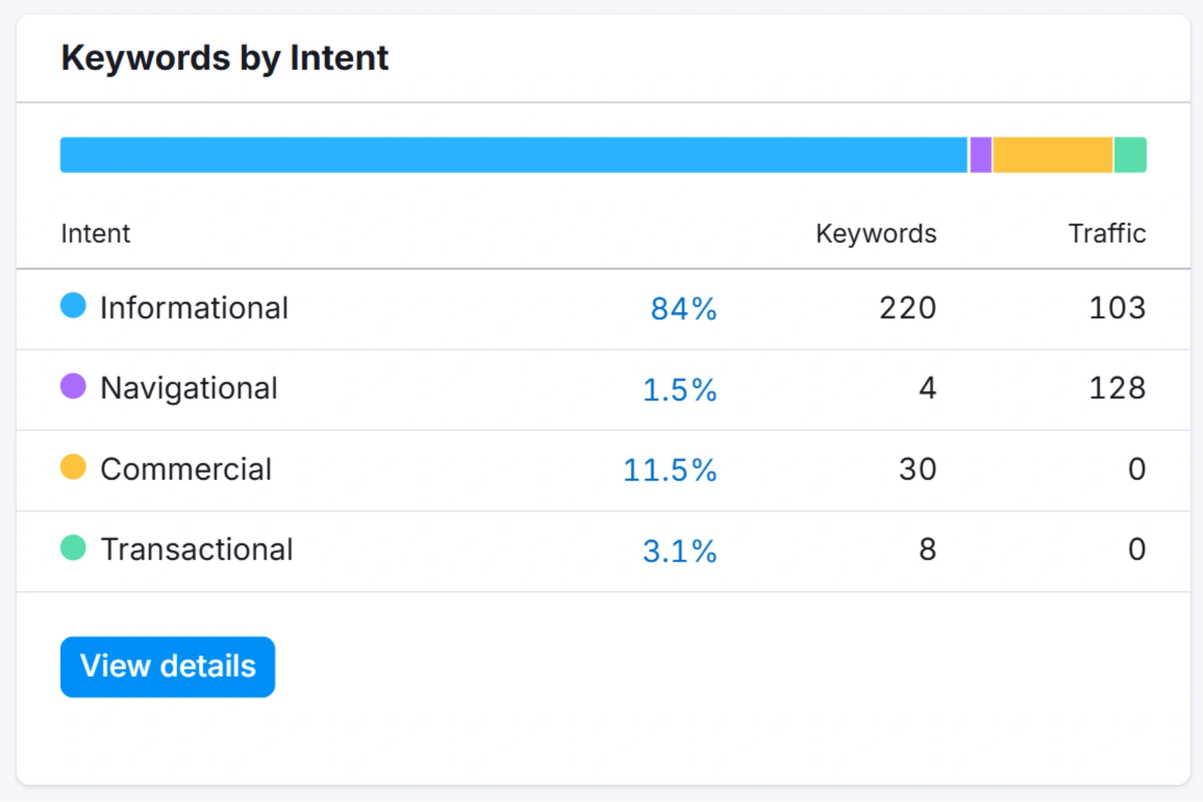The image size is (1203, 802).
Task: Select the blue Informational bar segment
Action: click(514, 155)
